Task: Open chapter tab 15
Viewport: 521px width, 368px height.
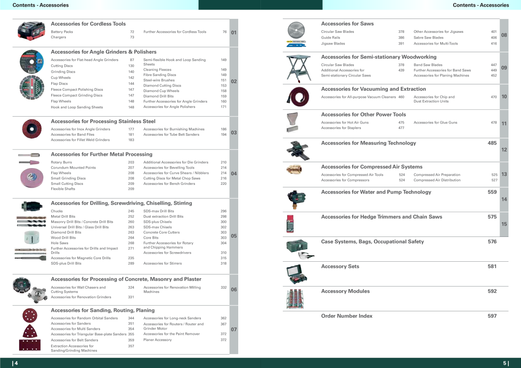Action: point(504,224)
